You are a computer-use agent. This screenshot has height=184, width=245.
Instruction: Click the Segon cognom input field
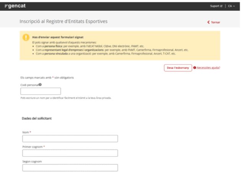[70, 168]
